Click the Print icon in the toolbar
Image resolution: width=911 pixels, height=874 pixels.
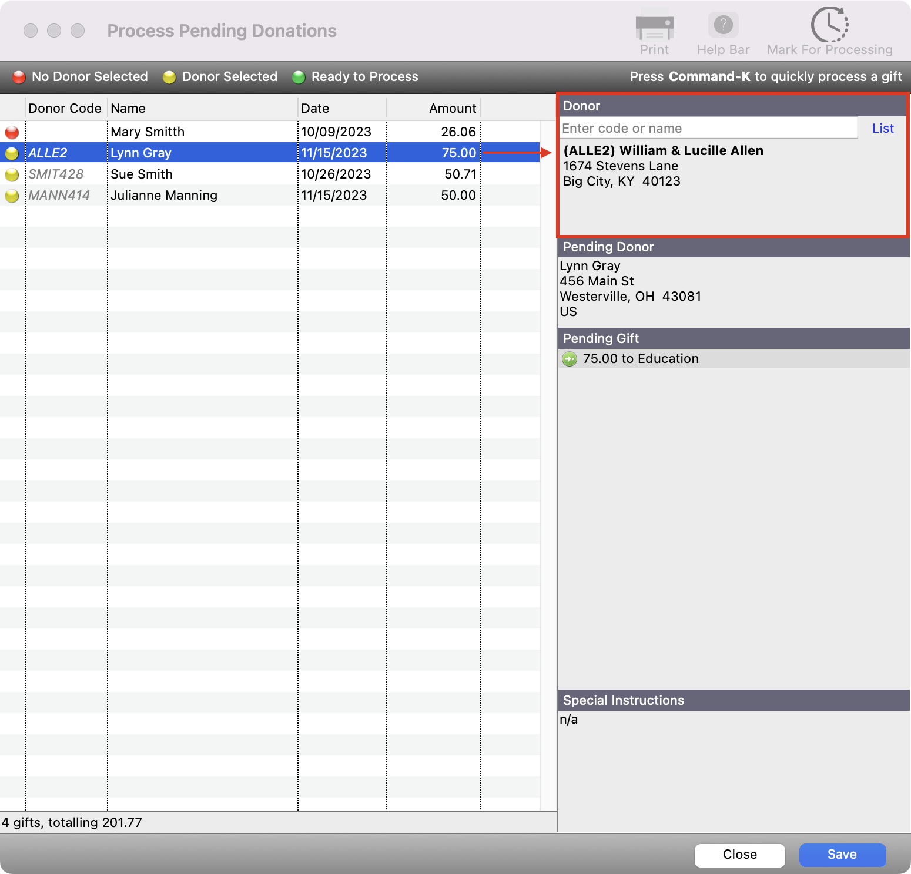(x=654, y=26)
